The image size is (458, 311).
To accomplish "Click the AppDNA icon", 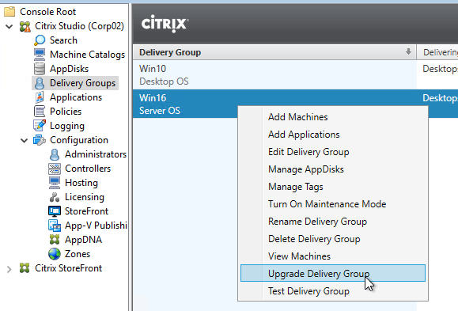I will click(x=55, y=240).
